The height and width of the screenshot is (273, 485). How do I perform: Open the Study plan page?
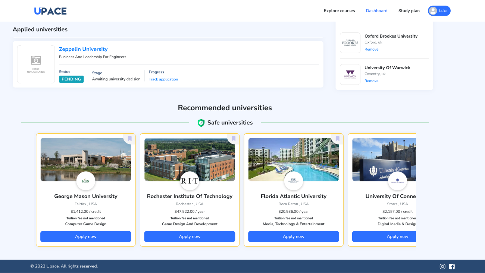point(409,11)
